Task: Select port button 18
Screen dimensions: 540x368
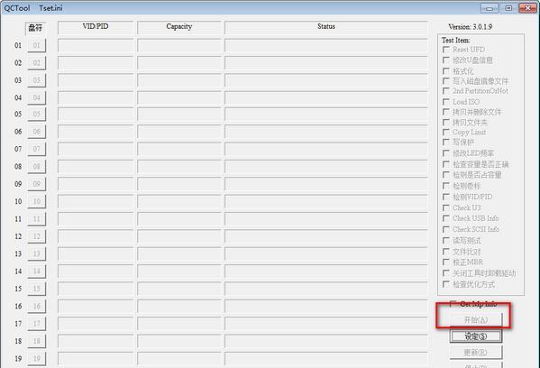Action: [36, 341]
